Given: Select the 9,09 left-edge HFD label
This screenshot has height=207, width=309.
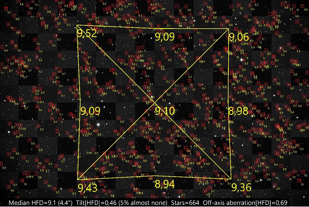Looking at the screenshot, I should click(91, 111).
